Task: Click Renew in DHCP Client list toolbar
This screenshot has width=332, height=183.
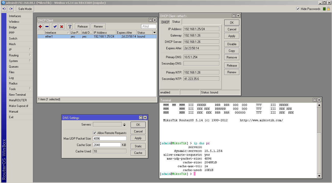Action: click(98, 27)
